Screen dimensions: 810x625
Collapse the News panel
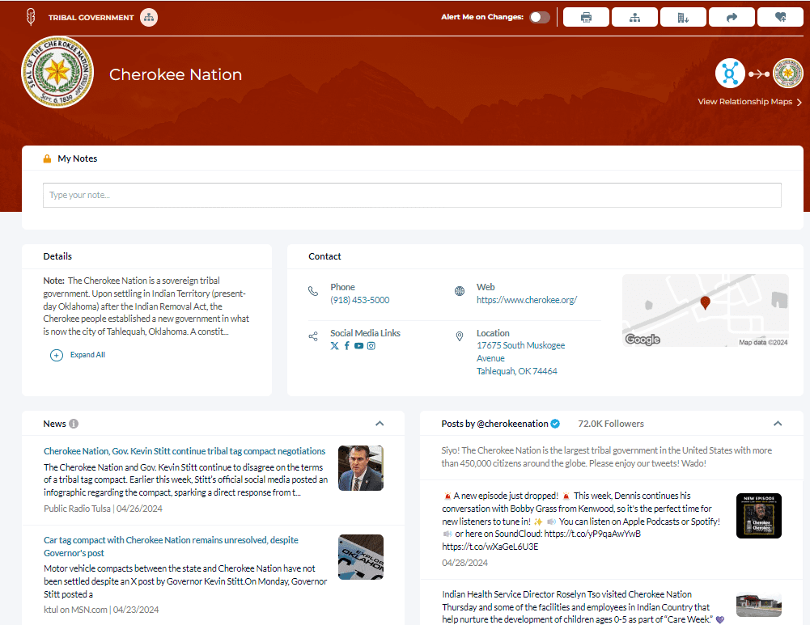[380, 424]
